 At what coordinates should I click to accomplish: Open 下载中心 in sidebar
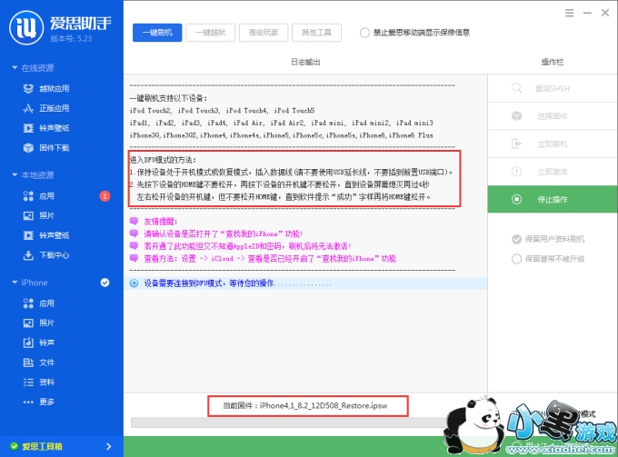coord(46,255)
